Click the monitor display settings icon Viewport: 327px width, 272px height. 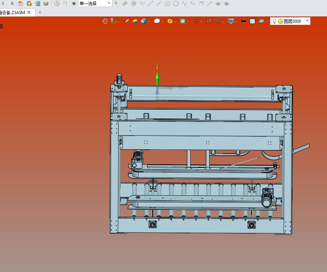point(231,21)
